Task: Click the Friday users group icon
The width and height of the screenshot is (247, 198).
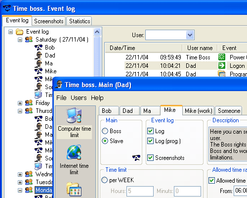Action: [29, 103]
